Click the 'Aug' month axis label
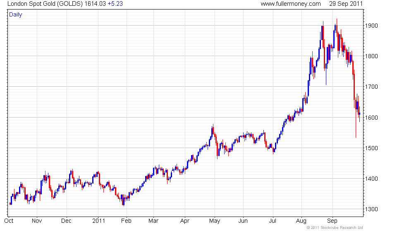The width and height of the screenshot is (397, 231). click(301, 221)
